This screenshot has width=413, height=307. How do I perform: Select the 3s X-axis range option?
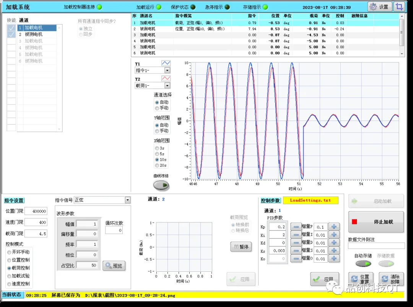click(159, 148)
